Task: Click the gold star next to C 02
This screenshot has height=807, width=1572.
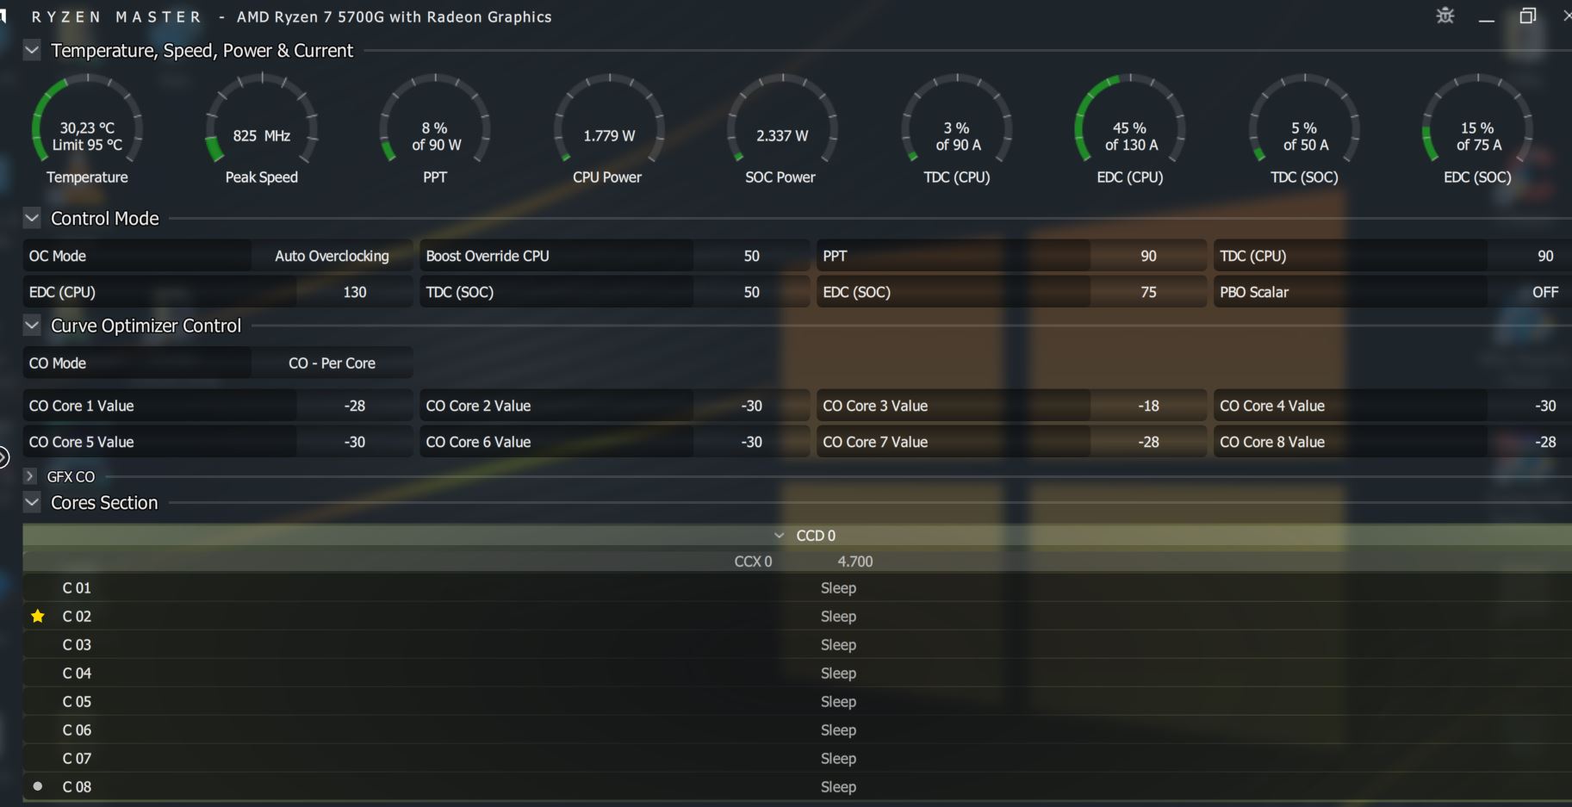Action: (x=38, y=616)
